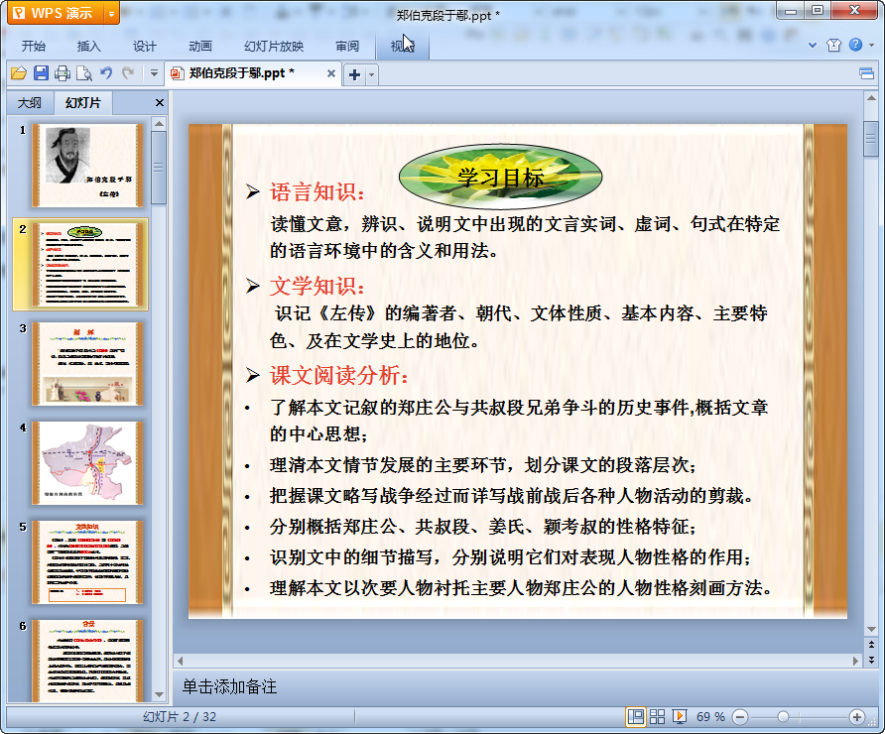Open the 幻灯片放映 ribbon tab

(274, 47)
